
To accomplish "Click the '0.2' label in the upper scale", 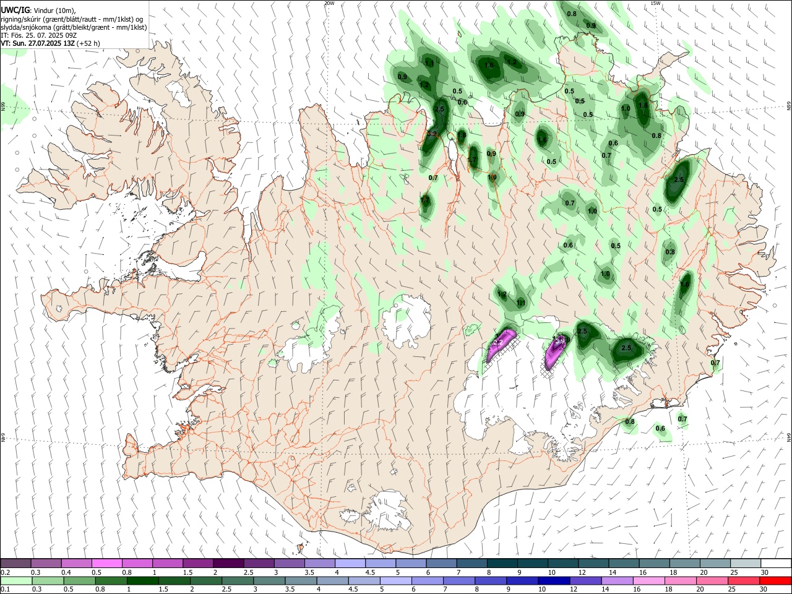I will (6, 572).
